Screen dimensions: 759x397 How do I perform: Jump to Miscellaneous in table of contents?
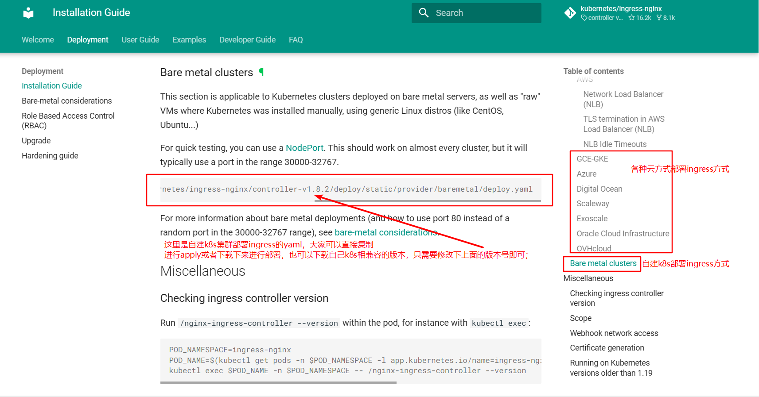click(588, 278)
